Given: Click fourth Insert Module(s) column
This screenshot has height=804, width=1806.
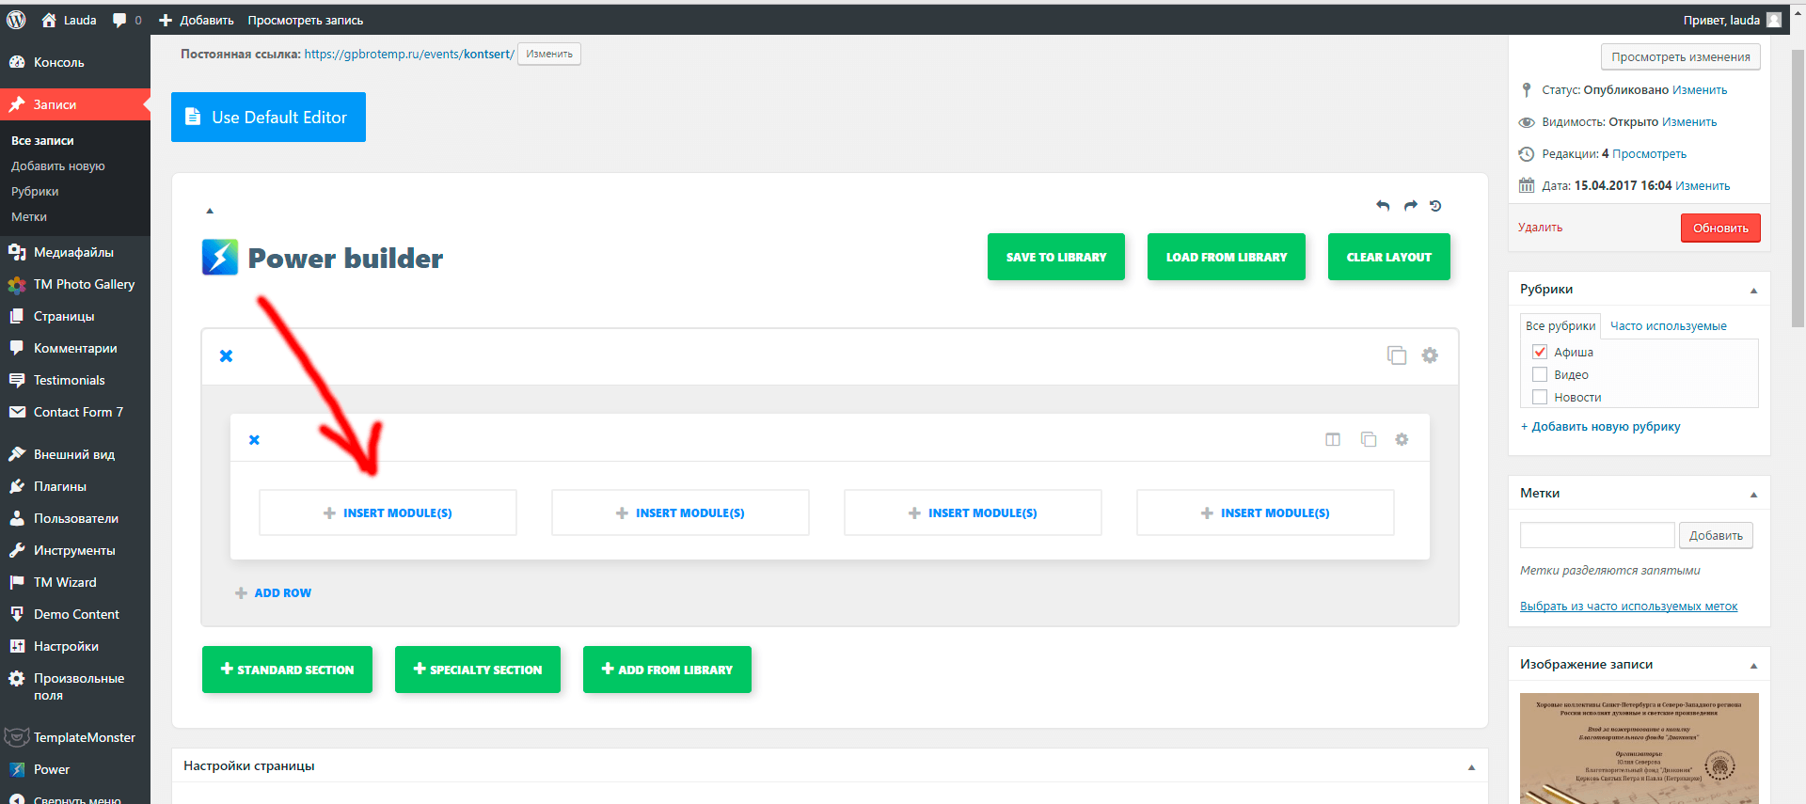Looking at the screenshot, I should (x=1265, y=512).
